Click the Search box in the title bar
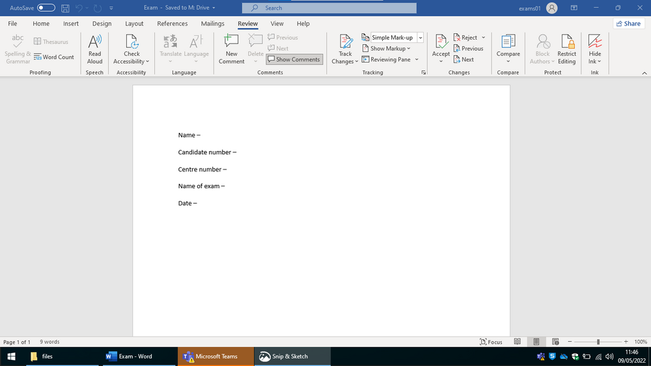The height and width of the screenshot is (366, 651). [329, 8]
